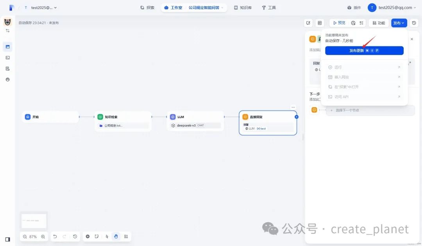The image size is (422, 246).
Task: Open version history clock icon at top right
Action: pyautogui.click(x=414, y=23)
